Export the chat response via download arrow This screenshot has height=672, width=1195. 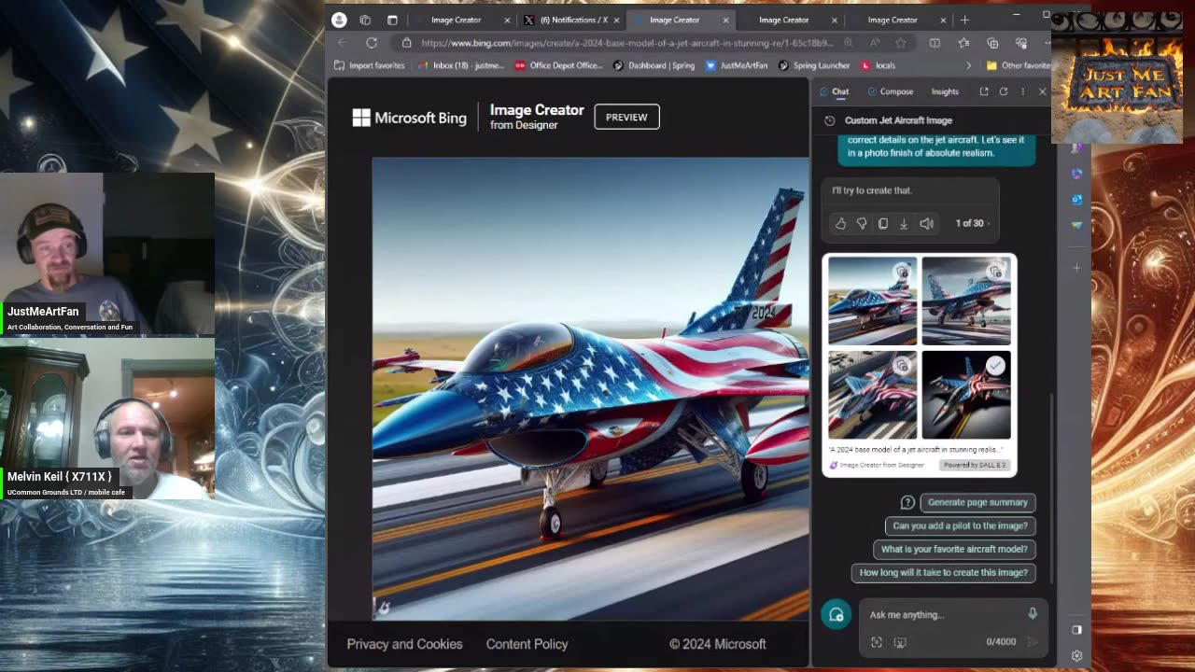point(904,224)
